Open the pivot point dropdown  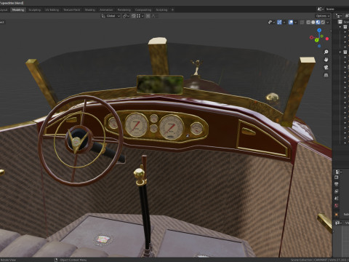pyautogui.click(x=126, y=16)
